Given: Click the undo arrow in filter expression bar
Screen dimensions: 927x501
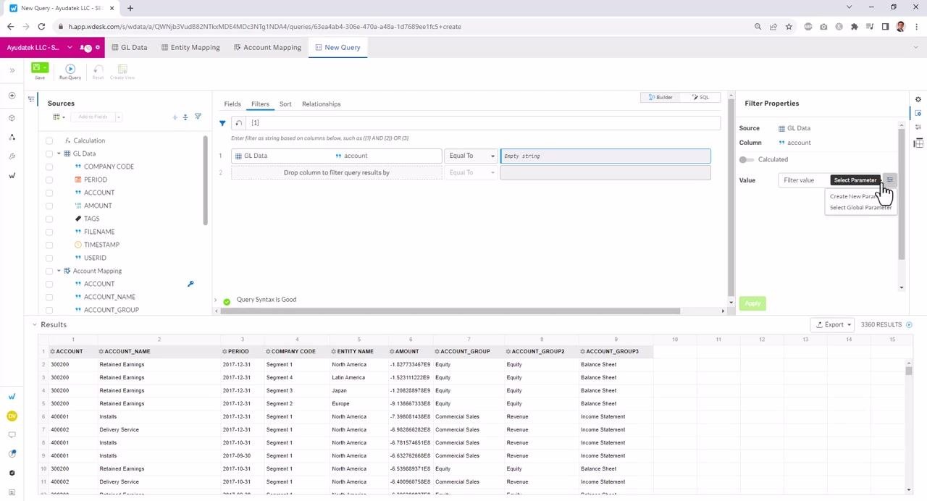Looking at the screenshot, I should click(239, 123).
